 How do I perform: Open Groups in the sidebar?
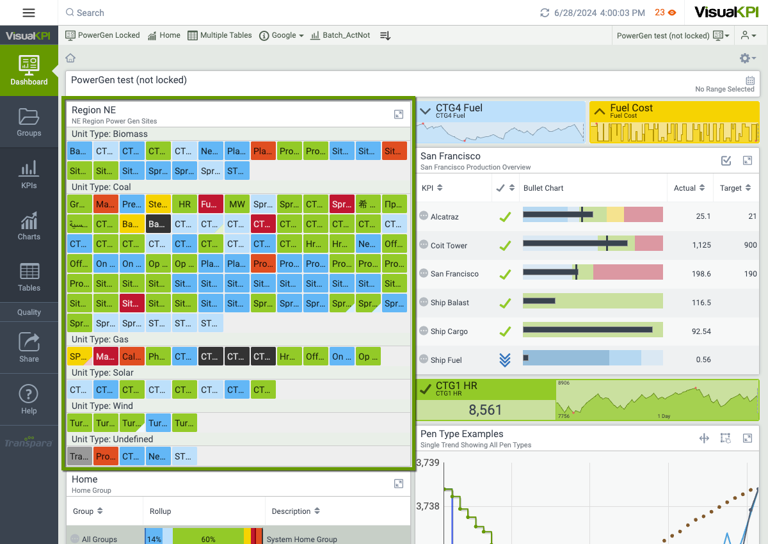[x=29, y=122]
